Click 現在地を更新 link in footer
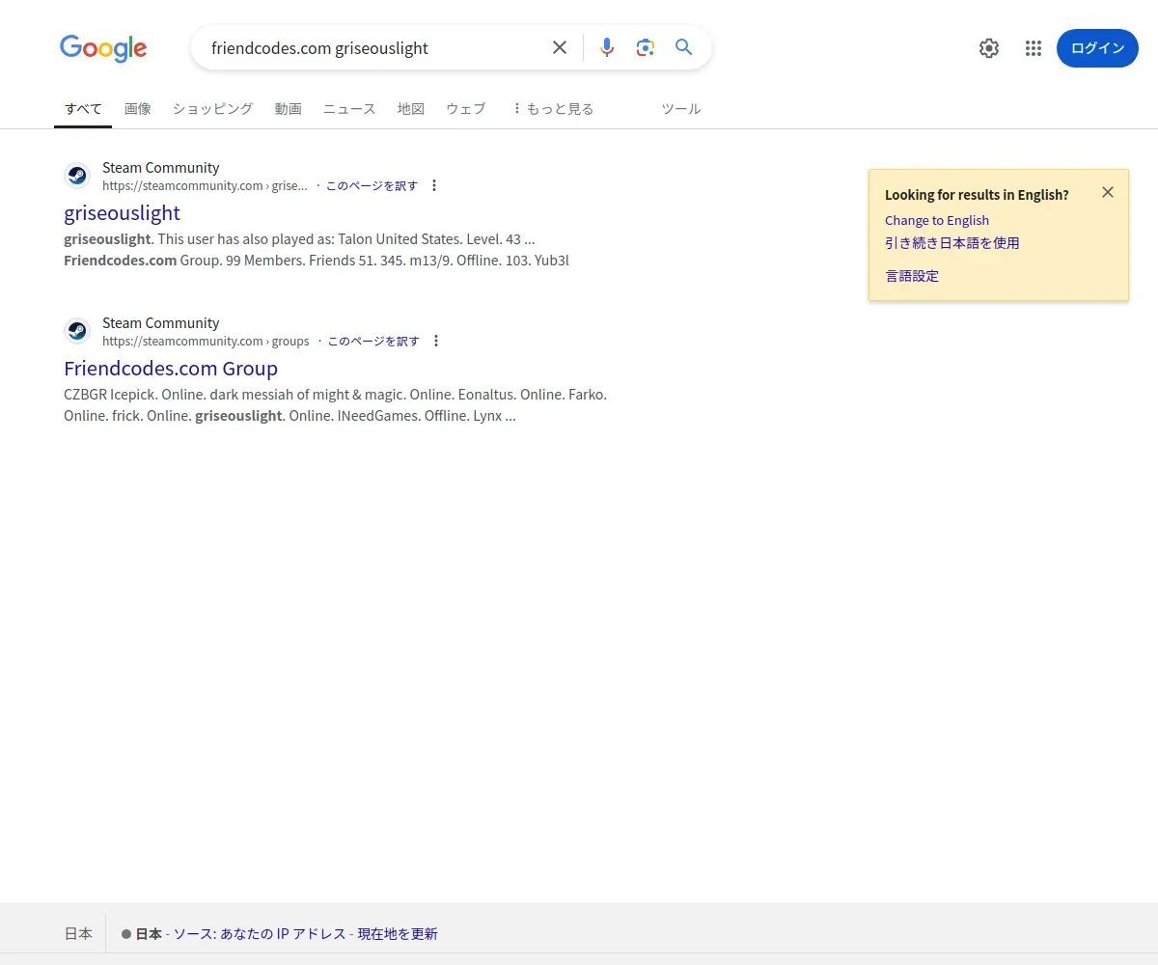Screen dimensions: 1158x965 coord(398,934)
